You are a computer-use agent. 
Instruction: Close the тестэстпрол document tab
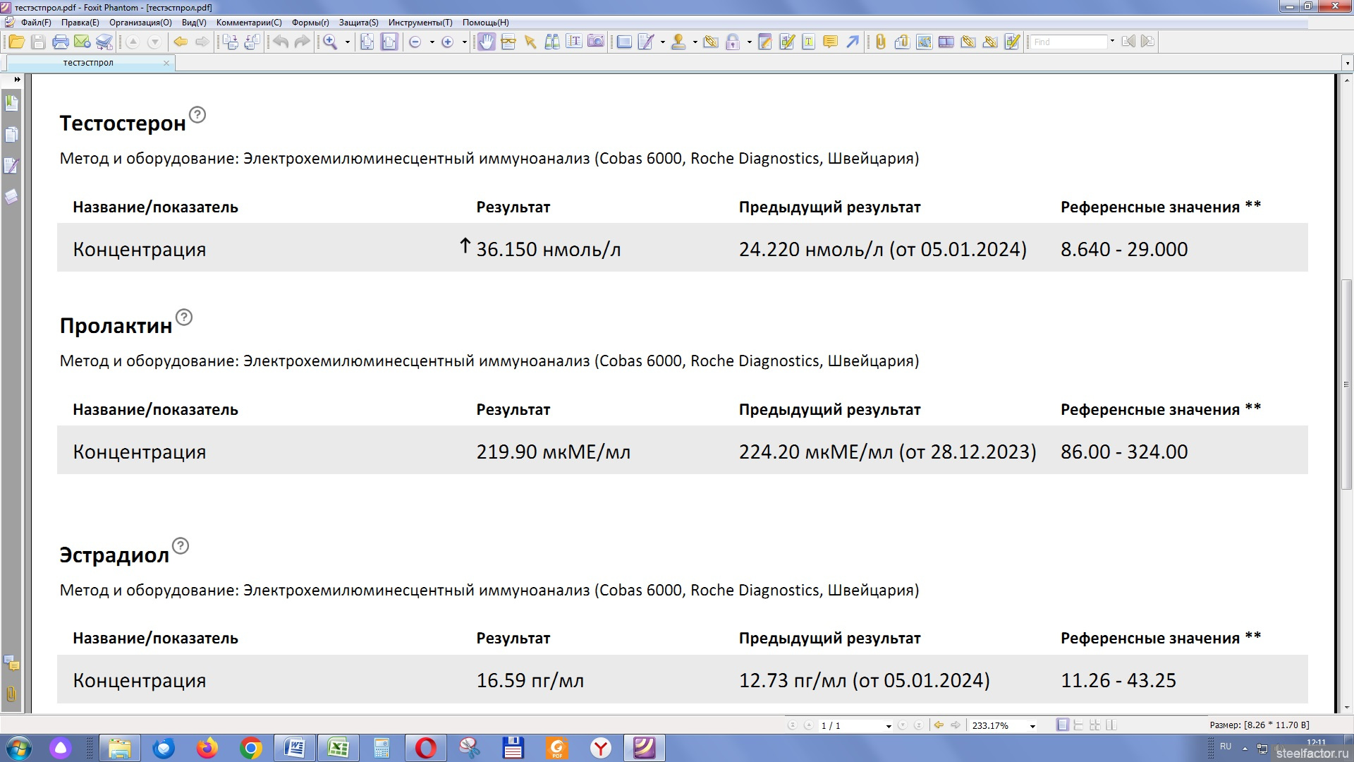[166, 63]
